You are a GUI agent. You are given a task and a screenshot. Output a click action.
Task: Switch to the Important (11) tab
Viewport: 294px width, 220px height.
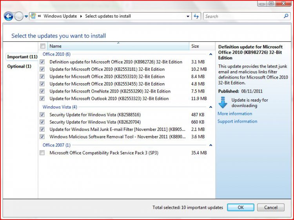[x=22, y=57]
